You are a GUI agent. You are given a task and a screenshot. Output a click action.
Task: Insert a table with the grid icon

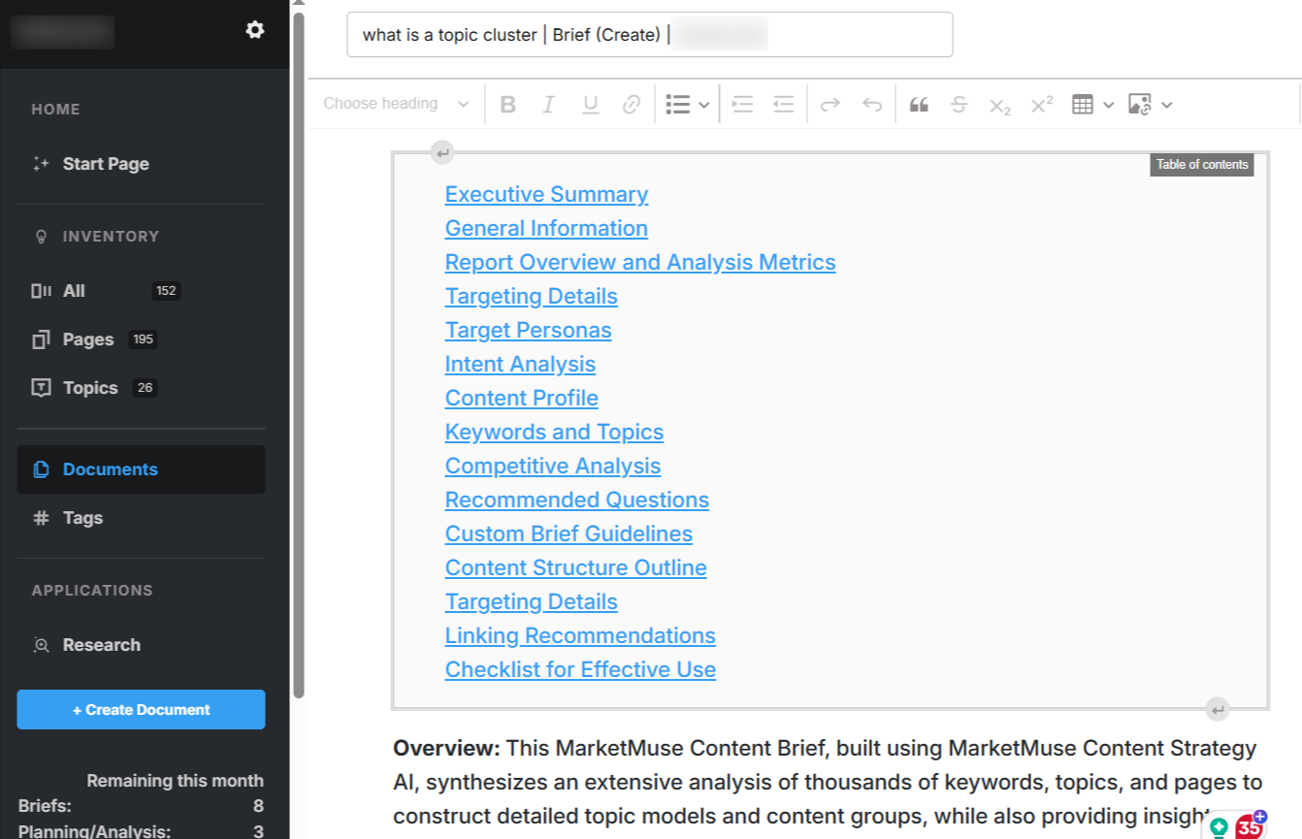coord(1083,105)
